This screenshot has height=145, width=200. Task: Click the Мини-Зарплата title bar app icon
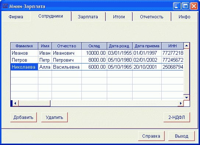pos(5,6)
